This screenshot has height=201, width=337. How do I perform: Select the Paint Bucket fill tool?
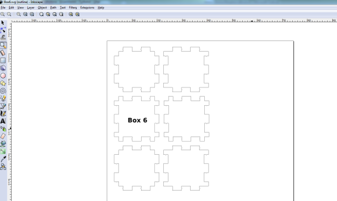3,144
